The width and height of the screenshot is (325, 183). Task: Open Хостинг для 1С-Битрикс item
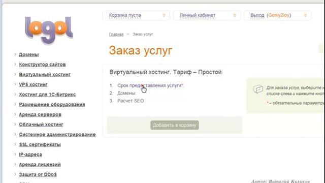[47, 95]
